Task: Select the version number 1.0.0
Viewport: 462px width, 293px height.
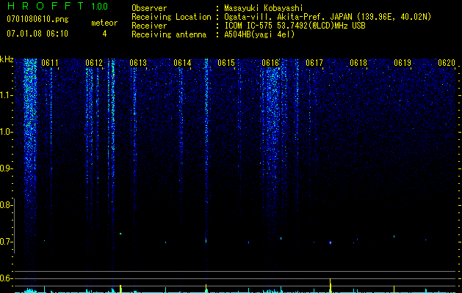Action: [x=100, y=7]
